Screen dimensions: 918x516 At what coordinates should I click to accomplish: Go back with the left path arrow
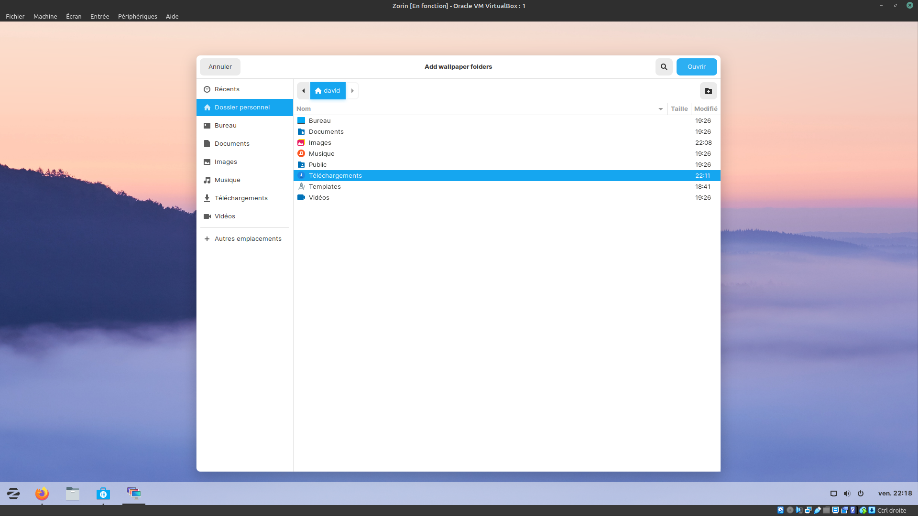303,91
